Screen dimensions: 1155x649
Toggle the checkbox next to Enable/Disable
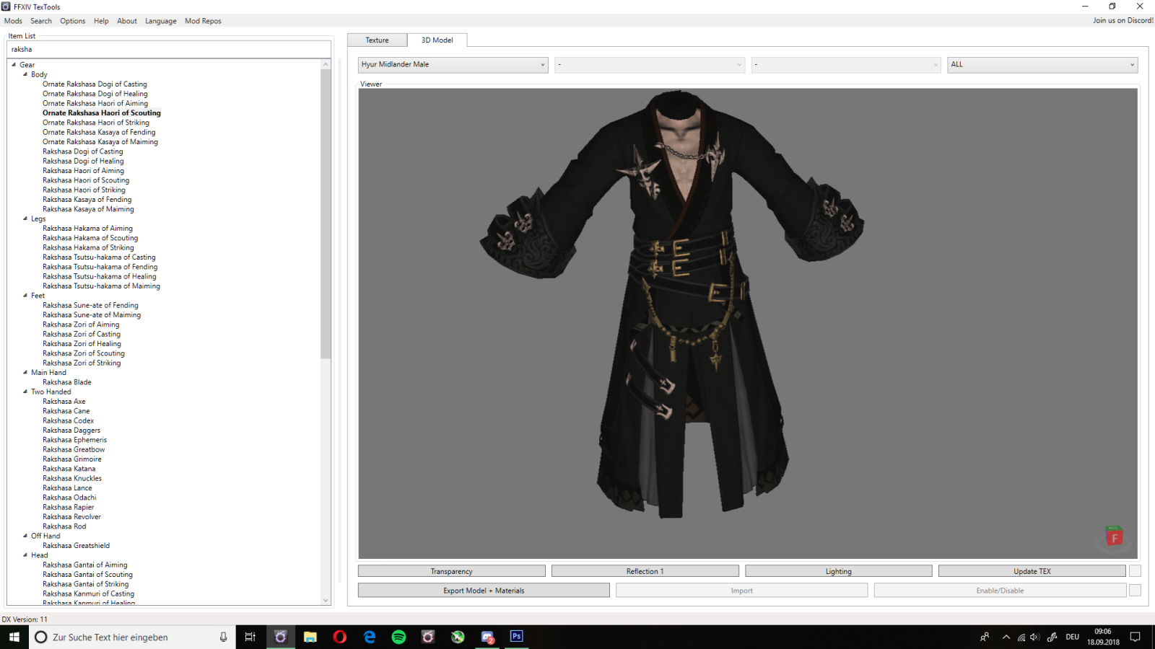tap(1135, 591)
